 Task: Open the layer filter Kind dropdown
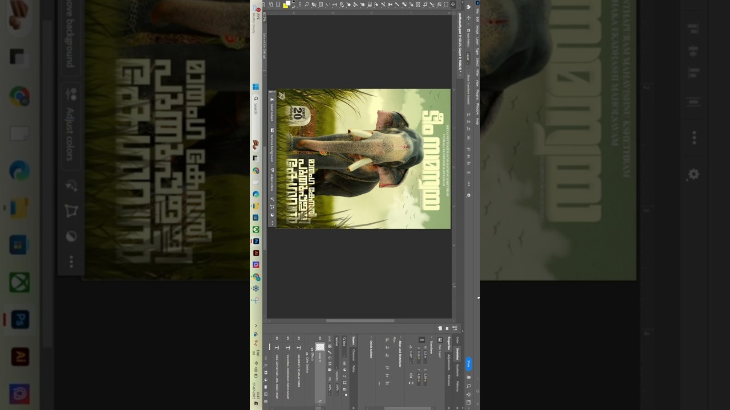[x=344, y=347]
